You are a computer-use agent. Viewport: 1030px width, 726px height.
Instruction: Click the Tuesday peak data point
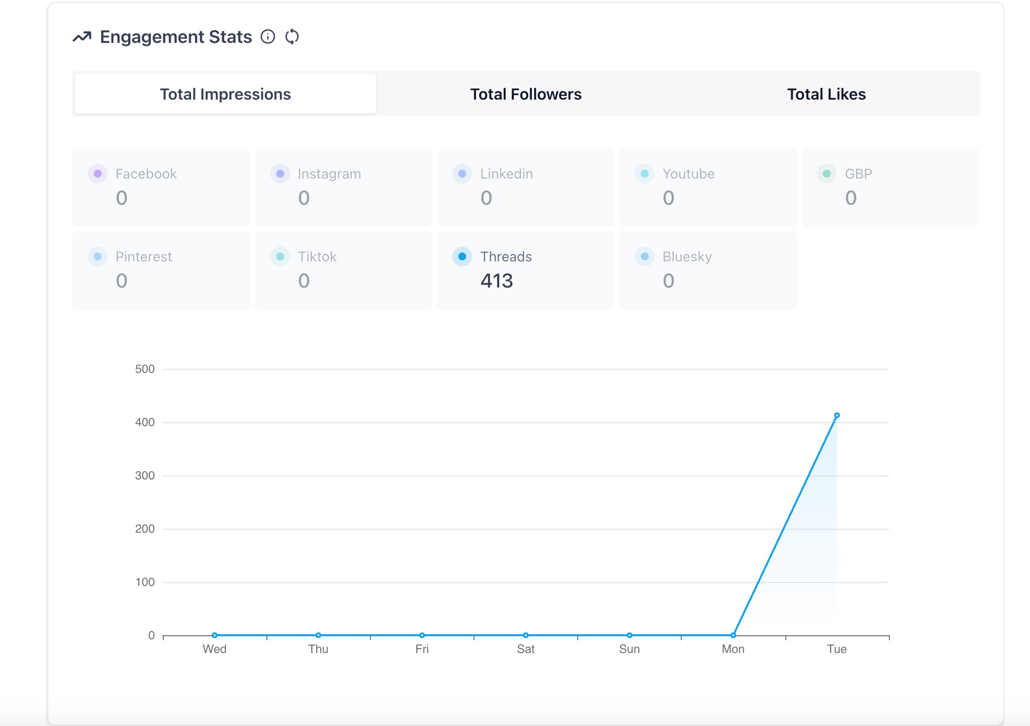(837, 415)
